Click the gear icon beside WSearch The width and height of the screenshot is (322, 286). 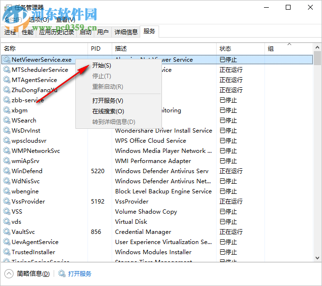pyautogui.click(x=7, y=121)
